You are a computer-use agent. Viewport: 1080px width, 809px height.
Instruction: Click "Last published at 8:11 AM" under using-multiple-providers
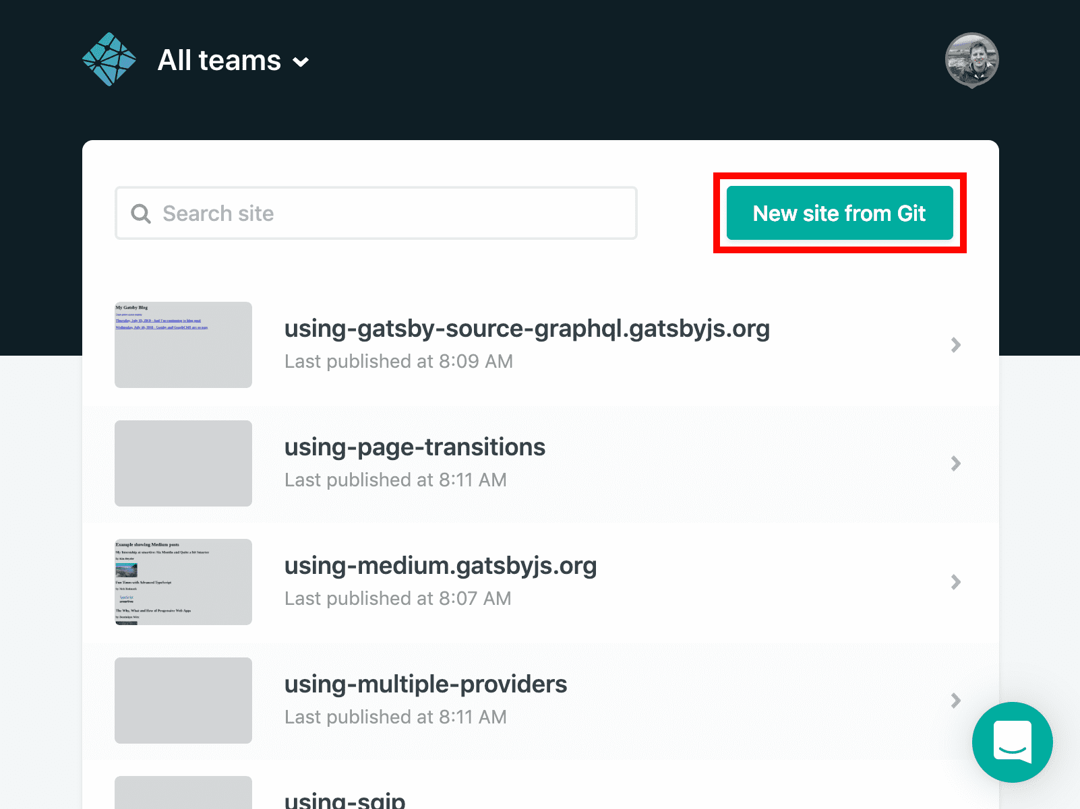coord(395,717)
